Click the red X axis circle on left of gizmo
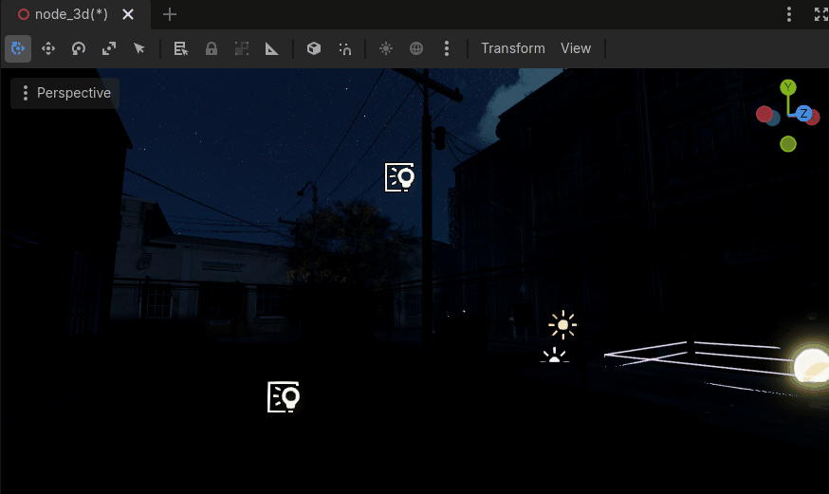The image size is (829, 494). pyautogui.click(x=764, y=114)
